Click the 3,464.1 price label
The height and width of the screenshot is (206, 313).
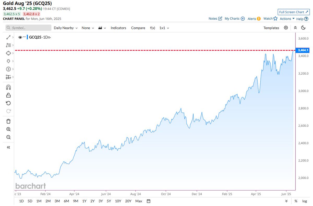303,50
